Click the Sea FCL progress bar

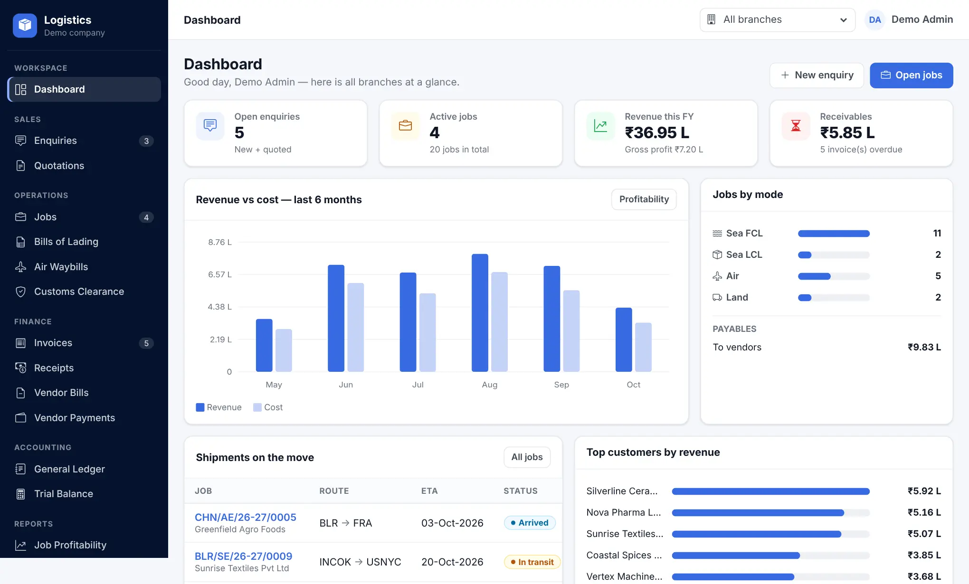tap(834, 234)
